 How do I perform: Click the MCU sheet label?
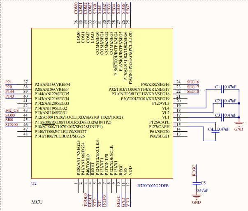tap(37, 202)
